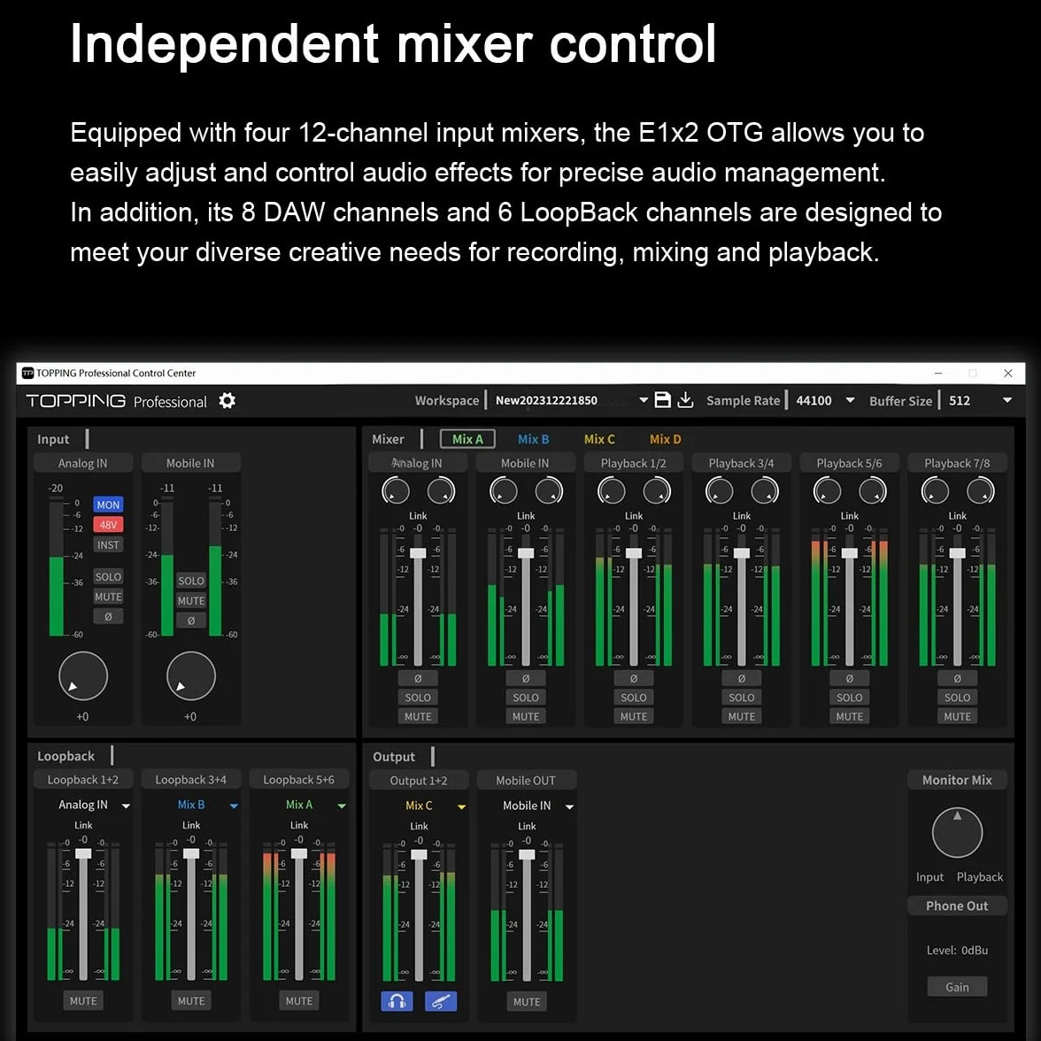Screen dimensions: 1041x1041
Task: Toggle phase invert on Mixer Analog IN
Action: pyautogui.click(x=418, y=678)
